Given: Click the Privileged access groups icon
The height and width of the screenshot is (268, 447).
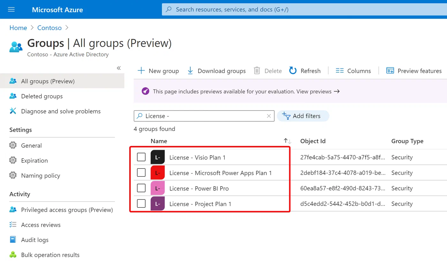Looking at the screenshot, I should (x=13, y=210).
